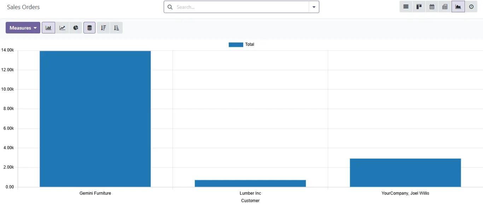Click the 2.00k axis value

tap(8, 167)
